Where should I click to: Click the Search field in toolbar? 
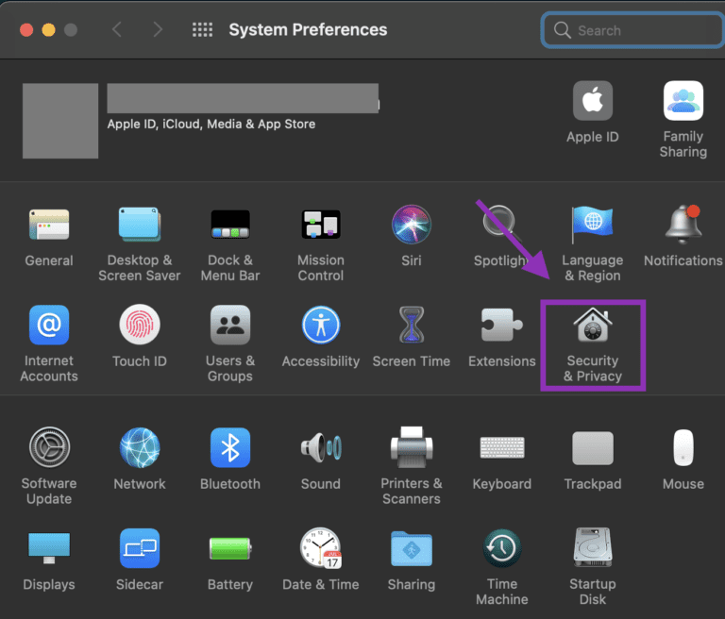click(x=633, y=30)
